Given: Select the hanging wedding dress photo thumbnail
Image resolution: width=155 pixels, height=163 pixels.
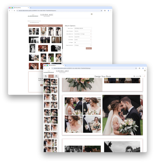Looking at the screenshot, I should point(57,40).
